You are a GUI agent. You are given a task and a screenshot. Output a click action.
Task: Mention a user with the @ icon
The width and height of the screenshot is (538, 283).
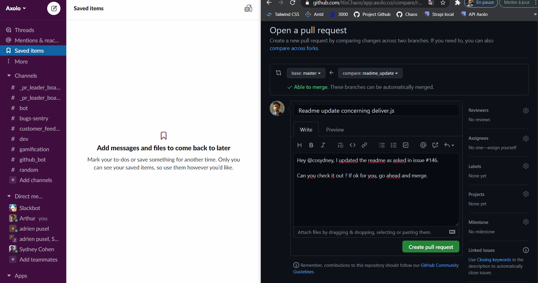[x=423, y=145]
